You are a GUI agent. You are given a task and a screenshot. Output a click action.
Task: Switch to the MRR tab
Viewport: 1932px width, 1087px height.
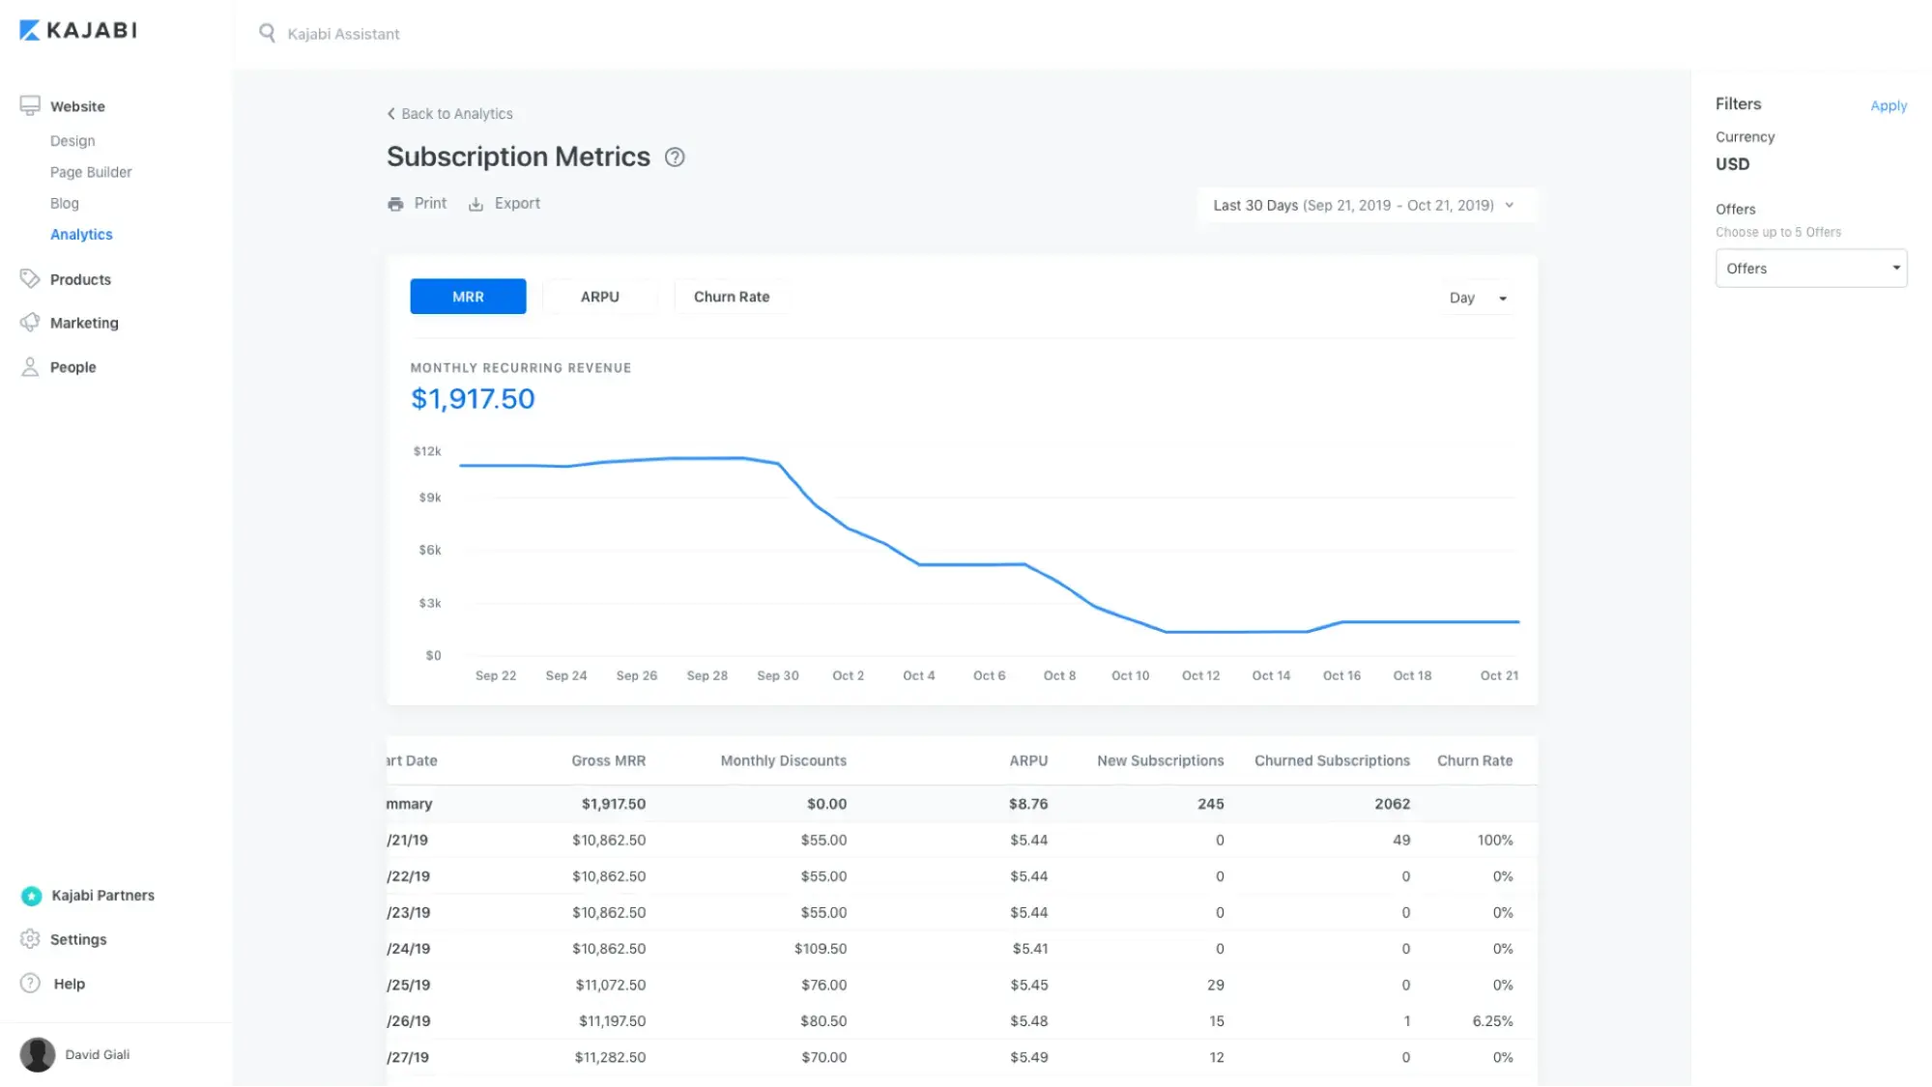pos(468,297)
